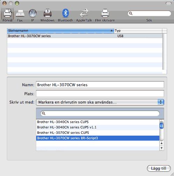Click the Namn text field

click(x=100, y=85)
